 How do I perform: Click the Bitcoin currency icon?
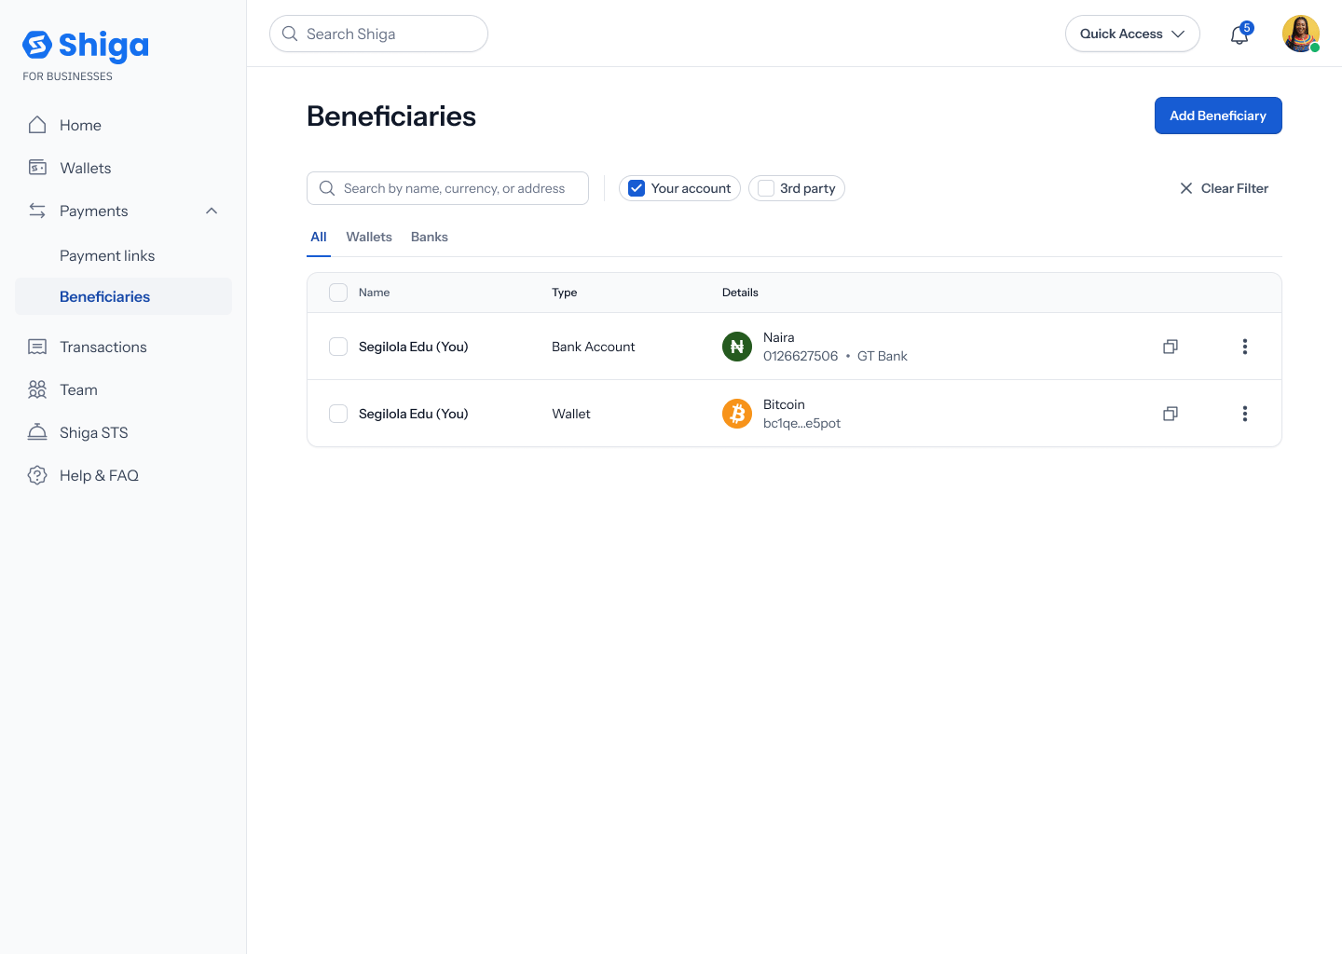737,414
